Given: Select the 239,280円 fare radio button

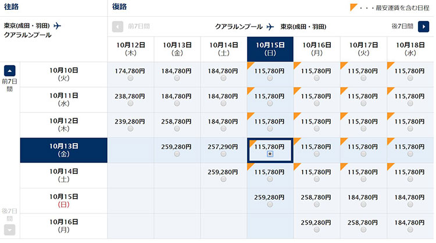Looking at the screenshot, I should click(x=130, y=129).
